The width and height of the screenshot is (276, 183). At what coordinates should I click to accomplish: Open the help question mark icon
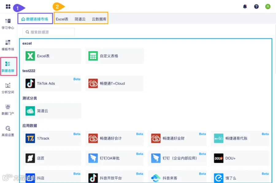point(256,6)
